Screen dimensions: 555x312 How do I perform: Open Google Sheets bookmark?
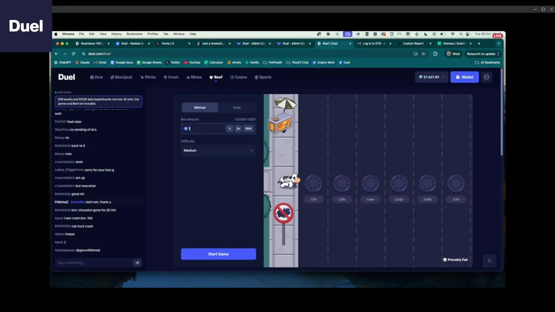click(150, 62)
